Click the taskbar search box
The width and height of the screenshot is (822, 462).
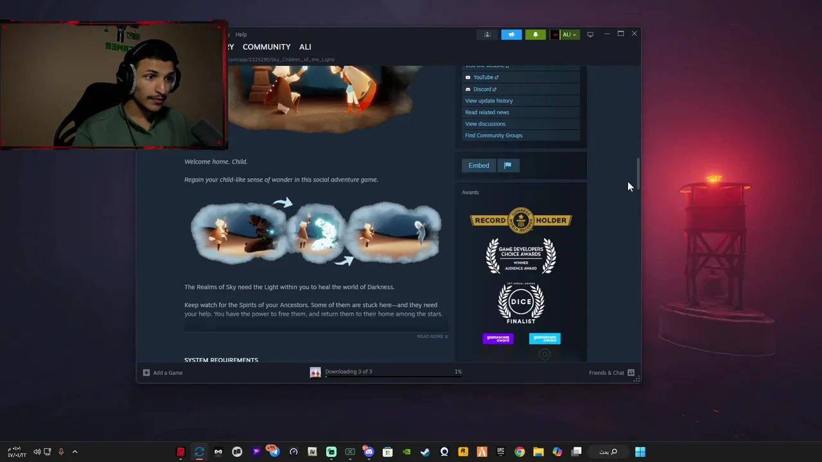tap(608, 452)
